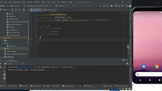Expand the ios folder
The width and height of the screenshot is (162, 91).
pyautogui.click(x=2, y=40)
